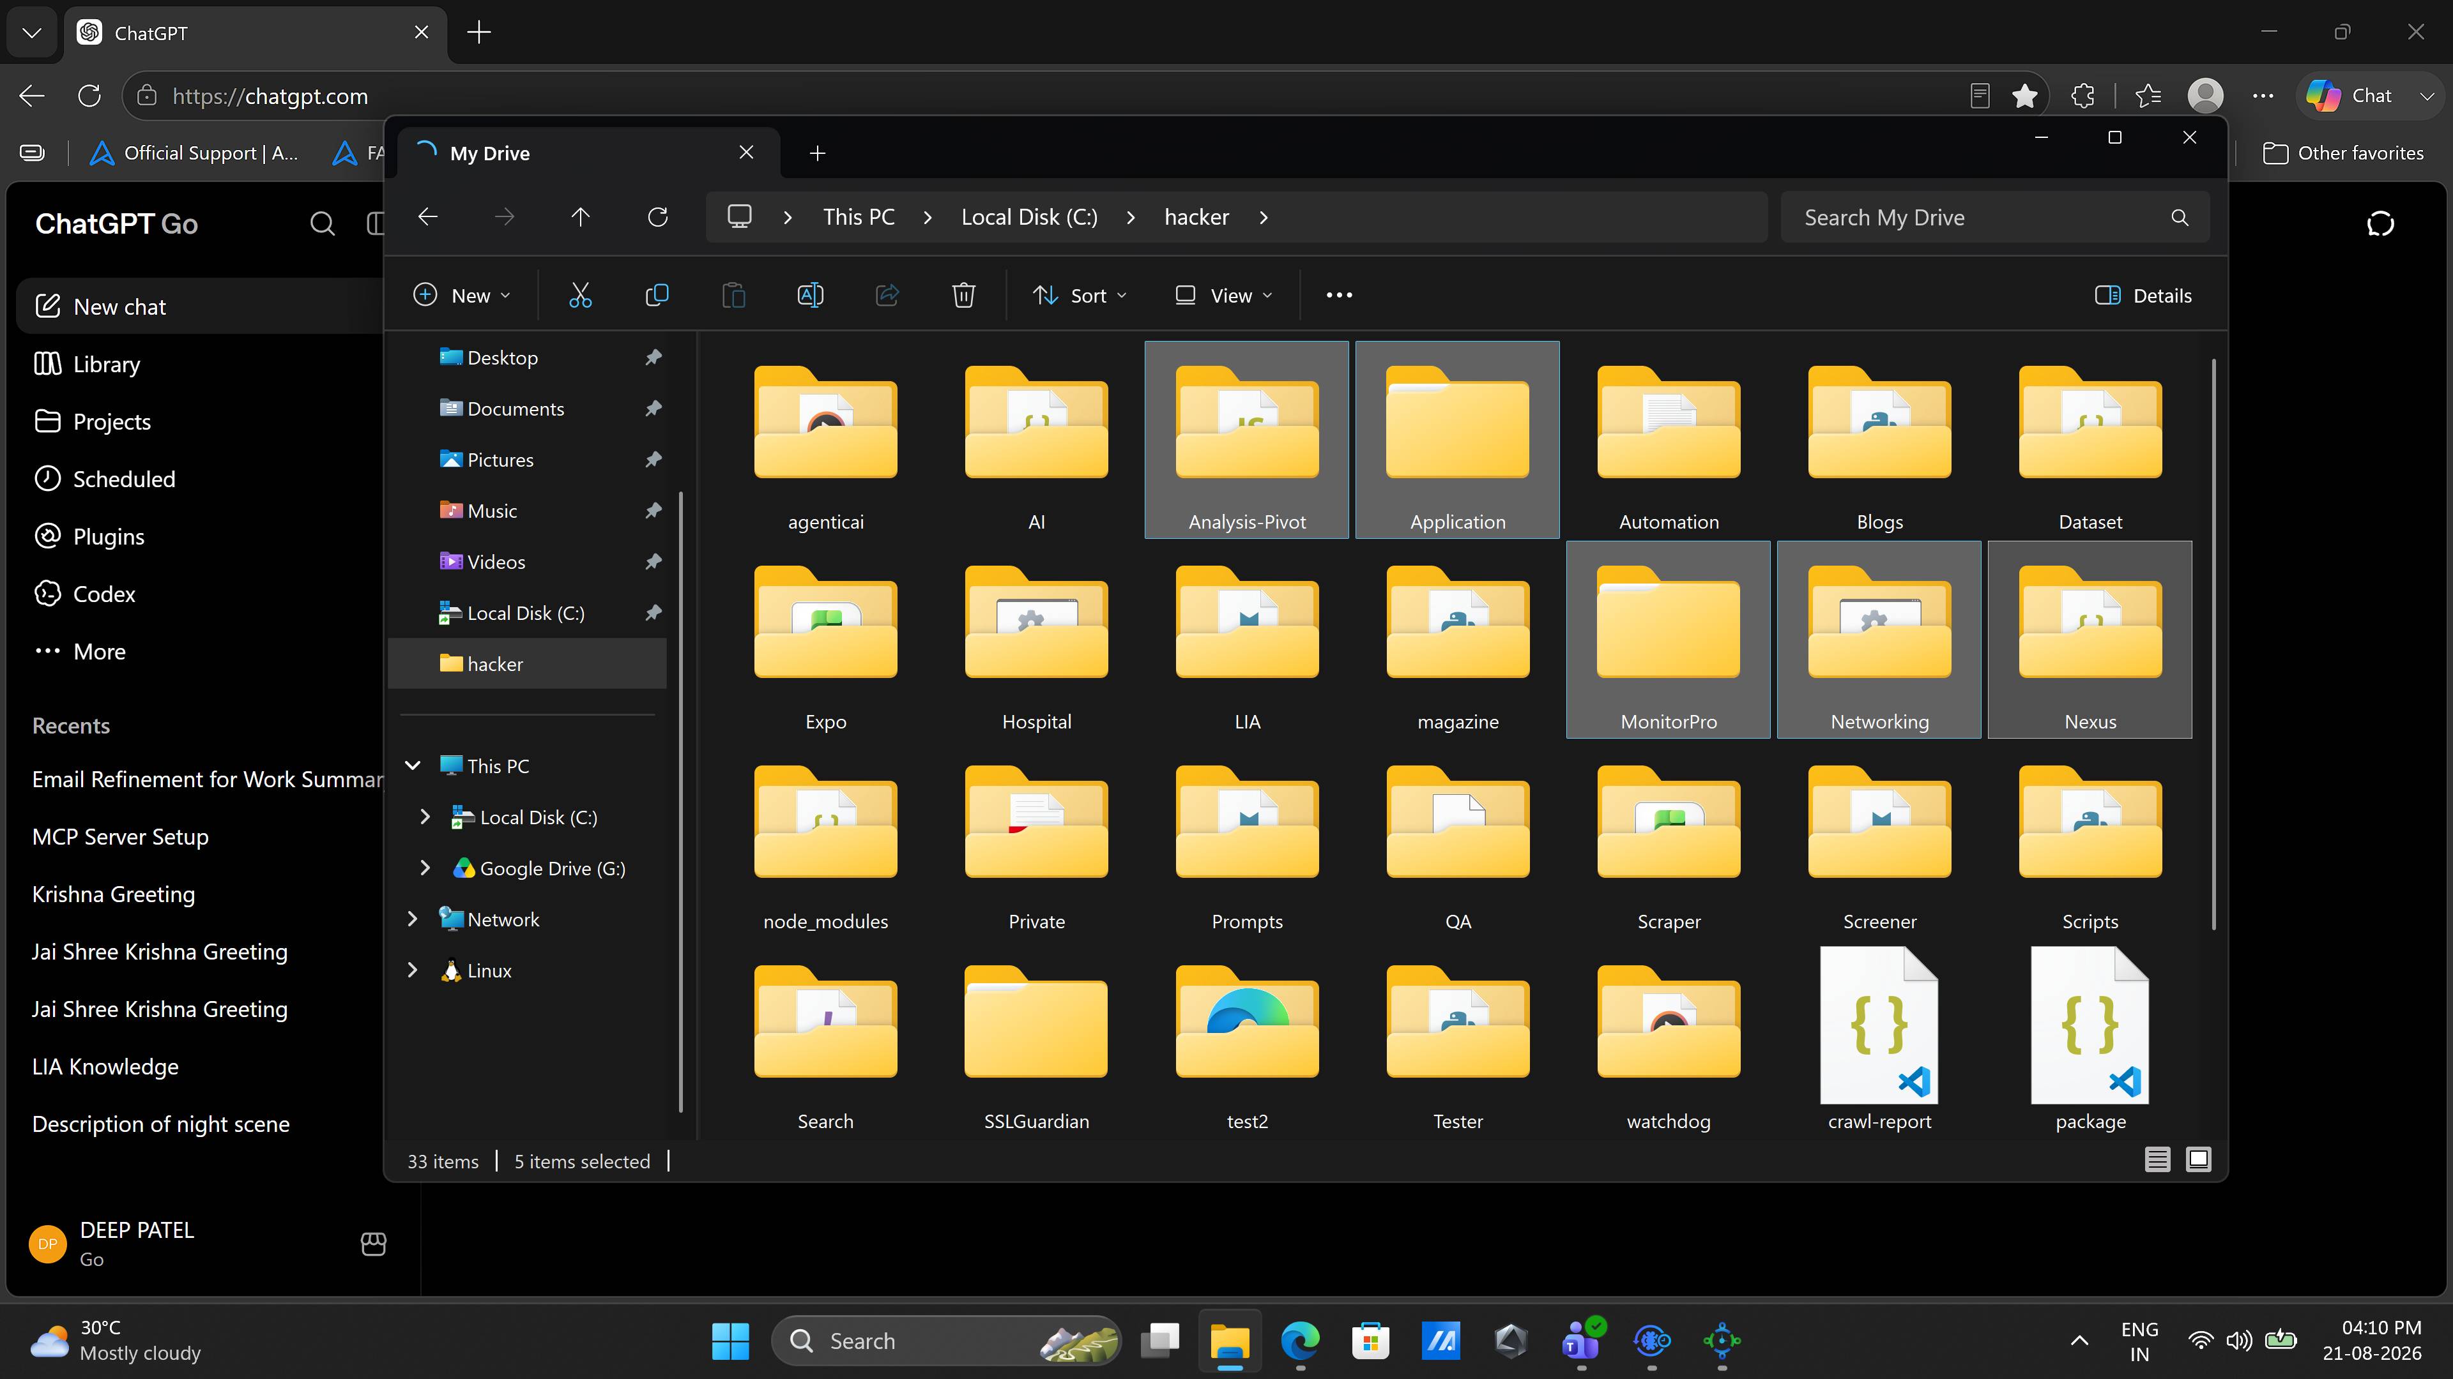The image size is (2453, 1379).
Task: Toggle the Details pane button
Action: 2144,295
